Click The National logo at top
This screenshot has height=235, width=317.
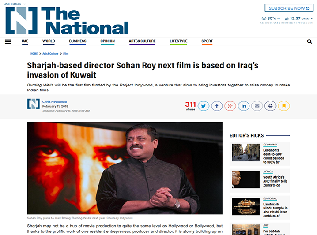pos(67,21)
